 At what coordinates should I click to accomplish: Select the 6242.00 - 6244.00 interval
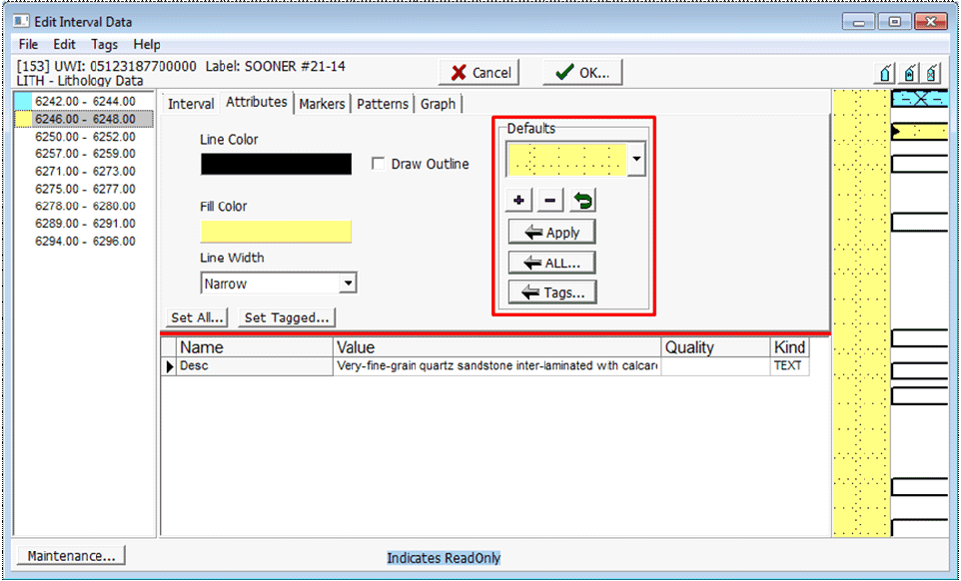(84, 102)
